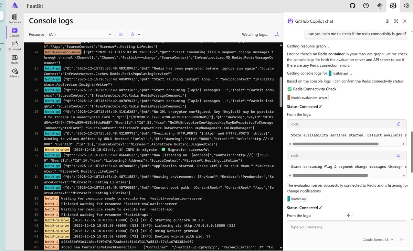Open the settings gear icon
The image size is (413, 251).
406,6
